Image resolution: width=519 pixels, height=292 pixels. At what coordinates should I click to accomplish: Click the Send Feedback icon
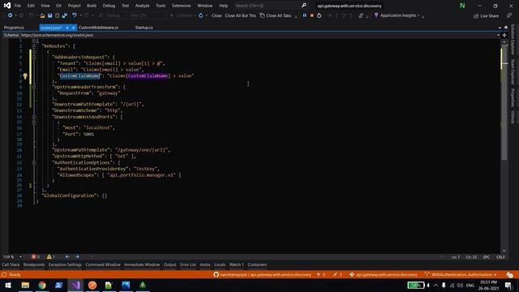pyautogui.click(x=509, y=16)
